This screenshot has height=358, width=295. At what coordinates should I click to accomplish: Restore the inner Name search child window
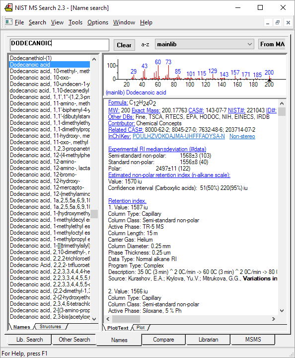278,22
